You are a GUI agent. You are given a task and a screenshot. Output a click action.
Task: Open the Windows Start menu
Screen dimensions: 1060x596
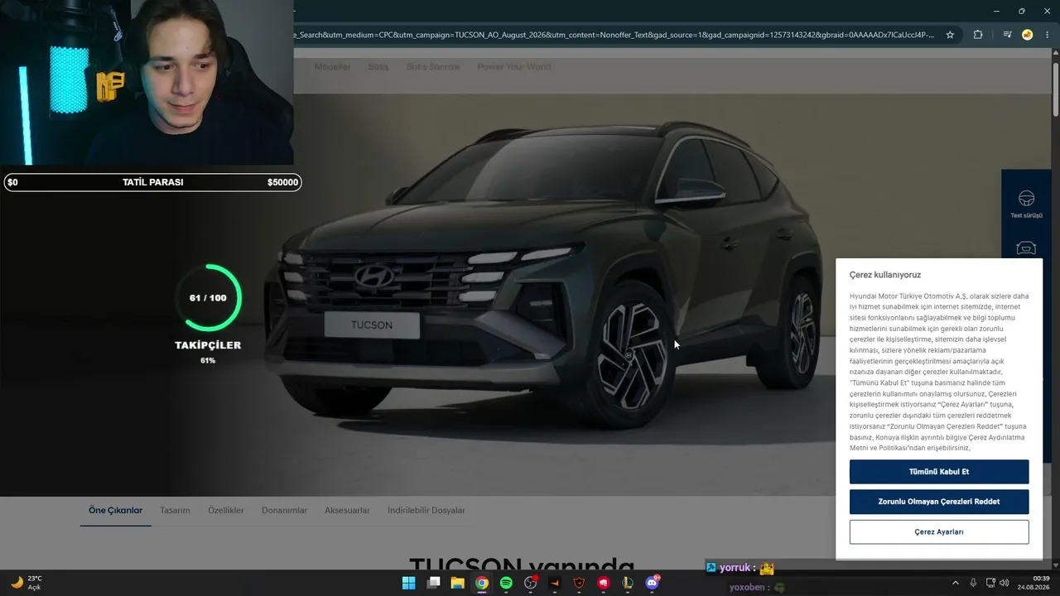[408, 583]
